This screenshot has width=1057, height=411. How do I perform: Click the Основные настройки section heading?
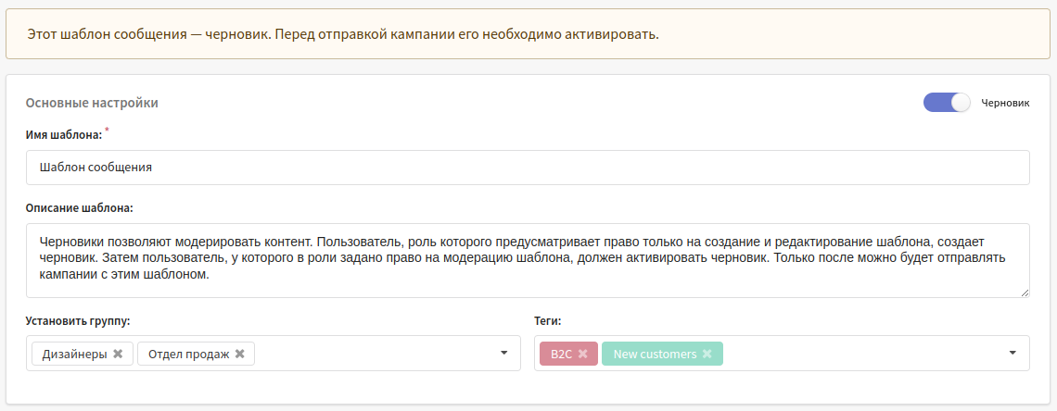pos(92,103)
